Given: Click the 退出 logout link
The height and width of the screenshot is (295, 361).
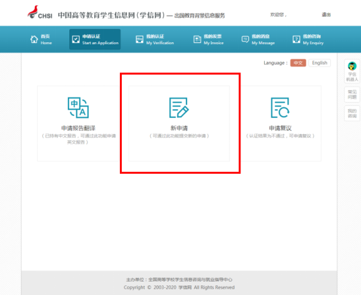Looking at the screenshot, I should tap(326, 15).
